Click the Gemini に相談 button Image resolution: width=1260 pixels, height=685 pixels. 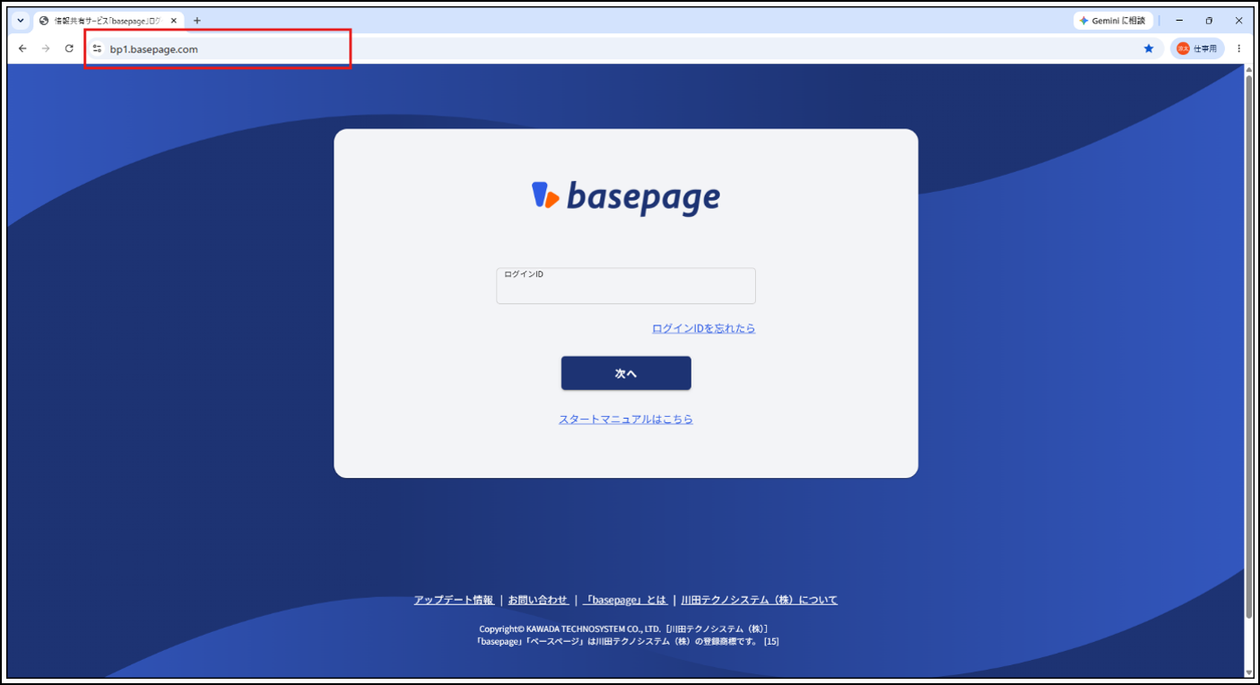tap(1113, 21)
